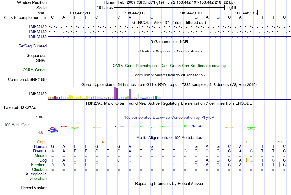The image size is (291, 195).
Task: Click the 103,442,205 position label
Action: 136,13
